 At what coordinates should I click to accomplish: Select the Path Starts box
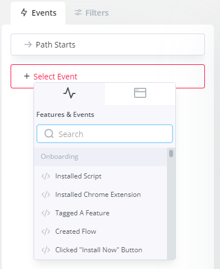[108, 45]
